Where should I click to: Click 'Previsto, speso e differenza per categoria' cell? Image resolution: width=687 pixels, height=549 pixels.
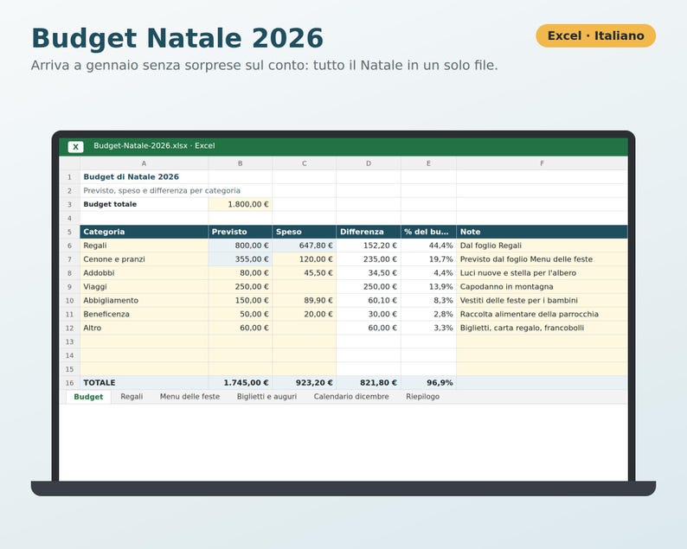144,190
